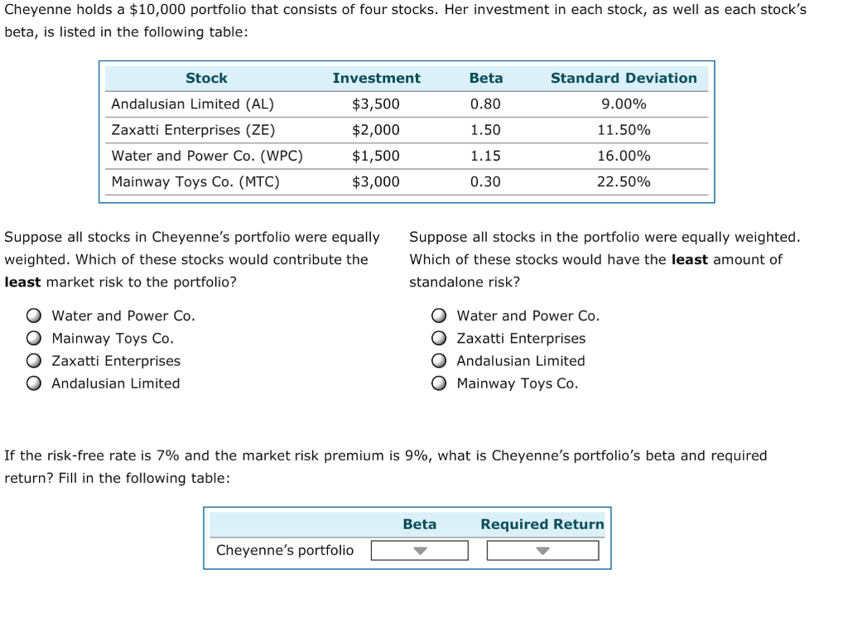This screenshot has width=848, height=626.
Task: Select Water and Power Co. for market risk question
Action: coord(34,315)
